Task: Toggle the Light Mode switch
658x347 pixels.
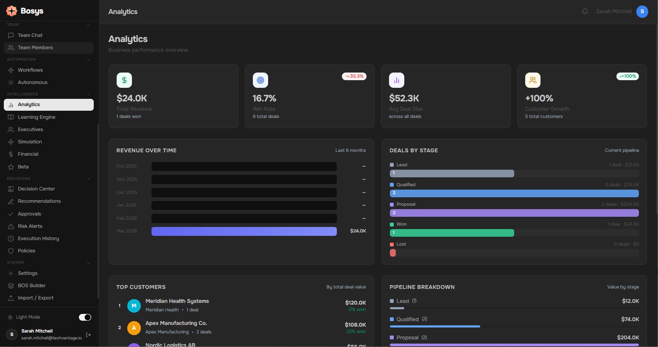Action: 85,317
